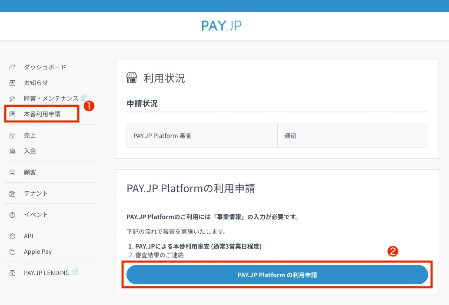Click the 入金 bank icon
The height and width of the screenshot is (305, 449).
click(x=12, y=151)
